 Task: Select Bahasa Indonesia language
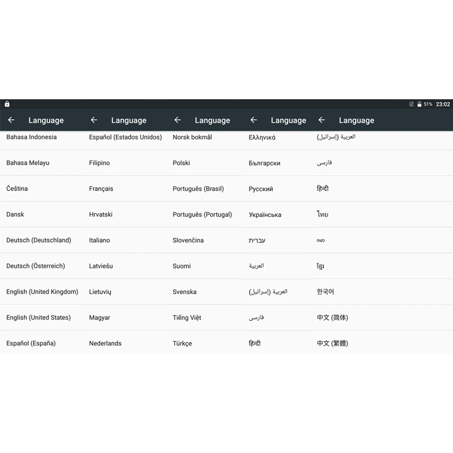tap(31, 137)
